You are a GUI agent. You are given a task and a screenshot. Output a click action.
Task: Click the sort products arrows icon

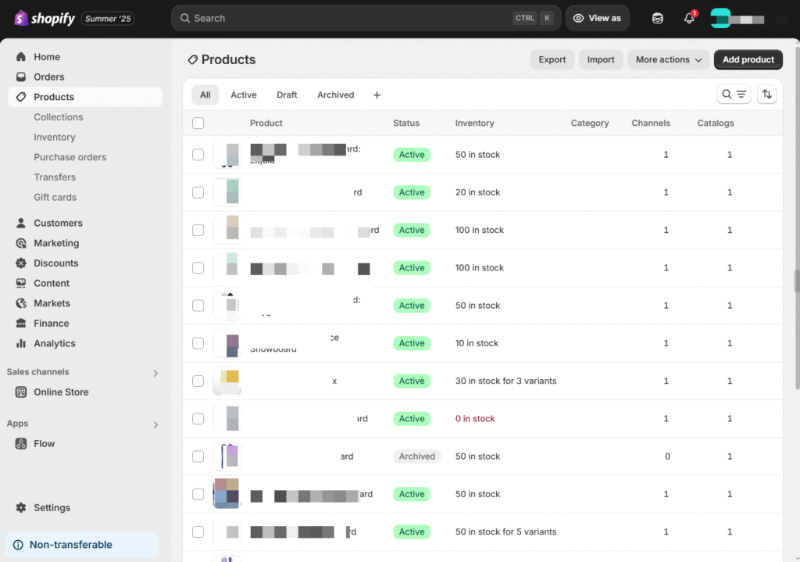[767, 95]
